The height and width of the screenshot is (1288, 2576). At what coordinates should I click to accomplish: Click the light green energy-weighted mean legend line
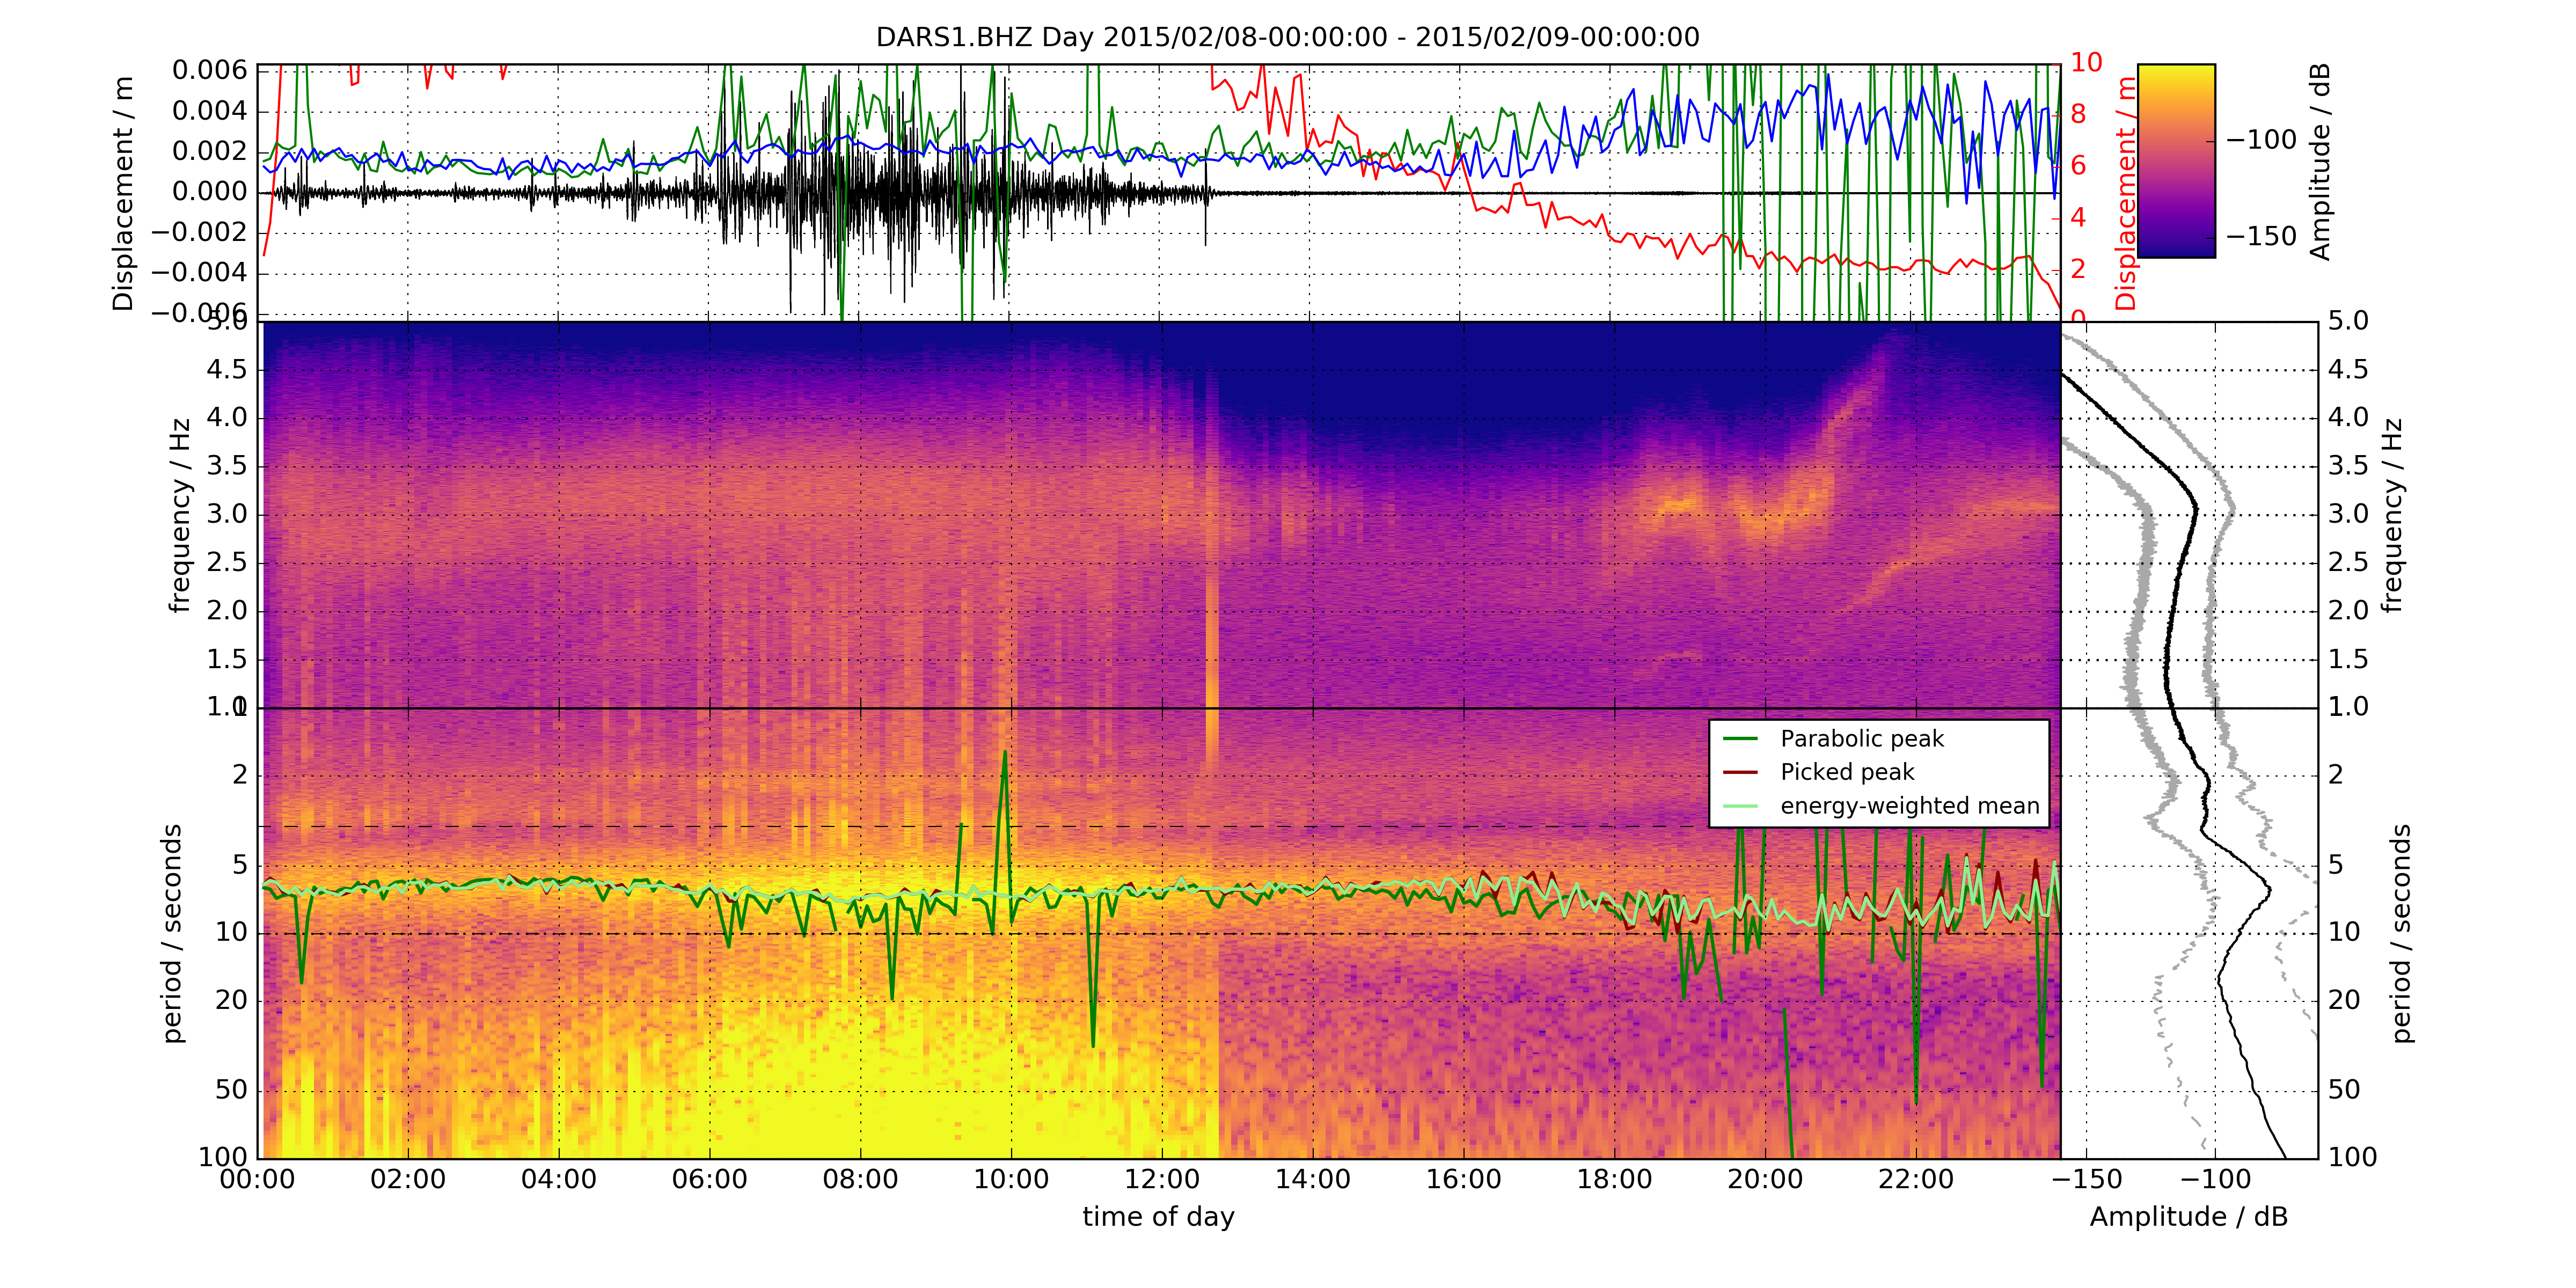click(x=1741, y=806)
